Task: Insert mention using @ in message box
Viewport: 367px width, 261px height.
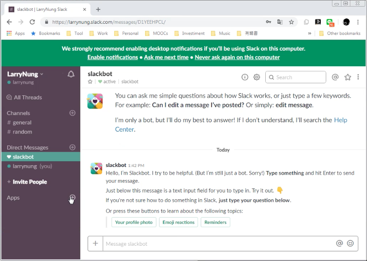Action: coord(339,244)
